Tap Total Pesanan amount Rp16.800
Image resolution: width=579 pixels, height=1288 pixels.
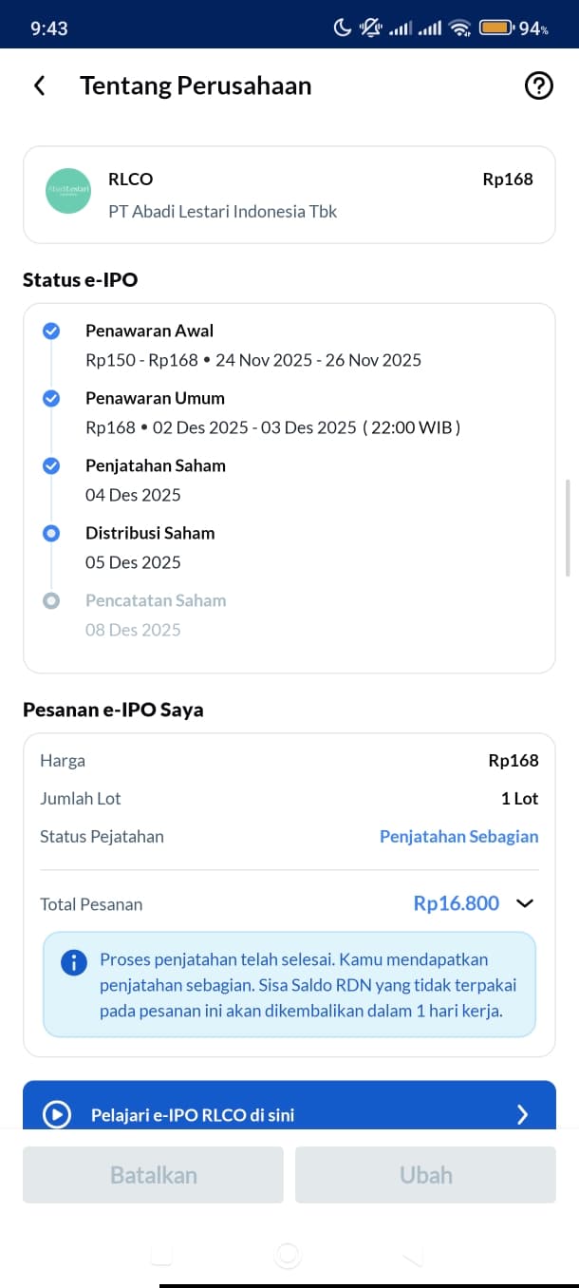coord(456,903)
